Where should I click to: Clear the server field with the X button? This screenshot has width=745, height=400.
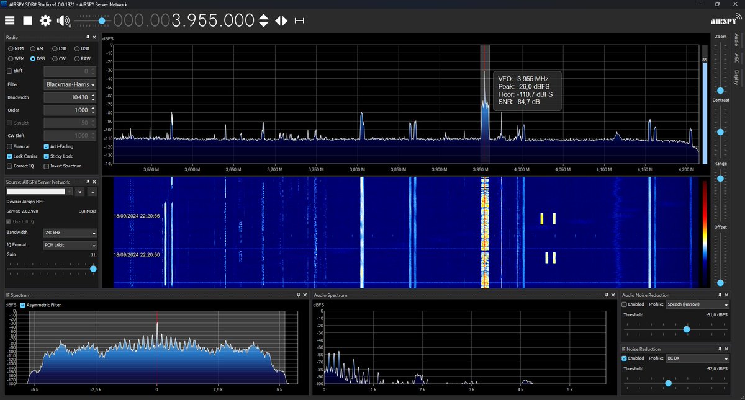tap(79, 192)
